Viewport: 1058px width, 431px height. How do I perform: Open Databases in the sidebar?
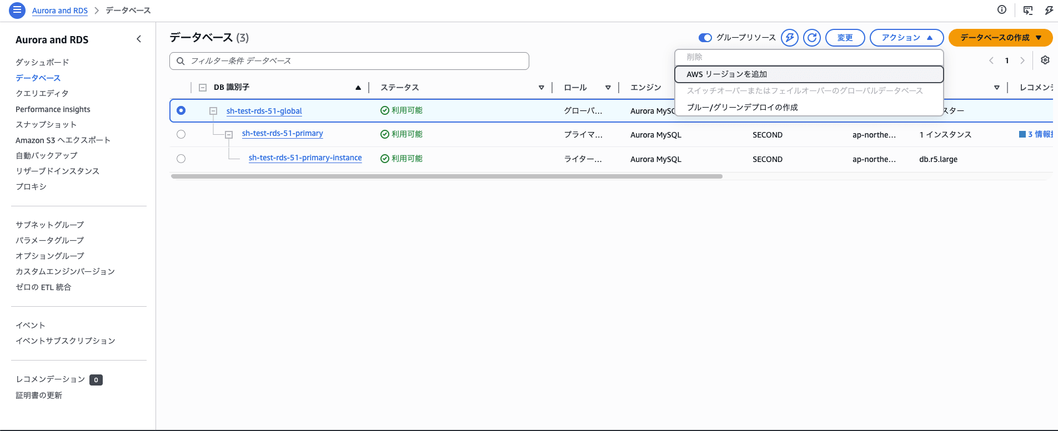(x=38, y=78)
